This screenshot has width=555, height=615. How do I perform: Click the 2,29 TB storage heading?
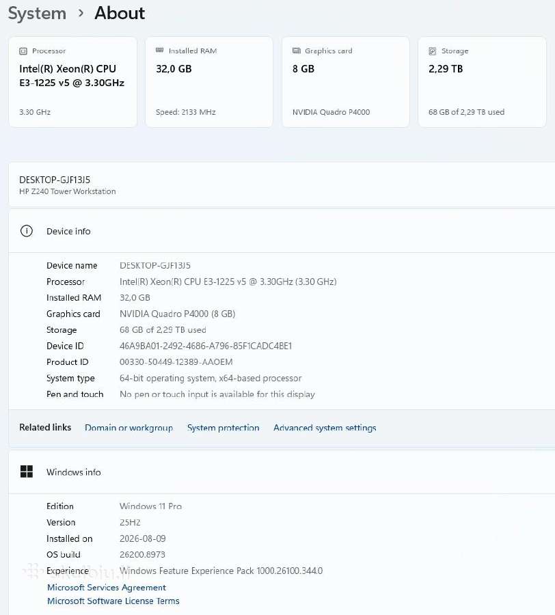[x=446, y=69]
